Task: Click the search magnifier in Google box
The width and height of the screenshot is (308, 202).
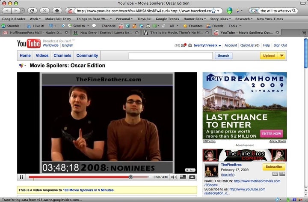Action: click(294, 11)
